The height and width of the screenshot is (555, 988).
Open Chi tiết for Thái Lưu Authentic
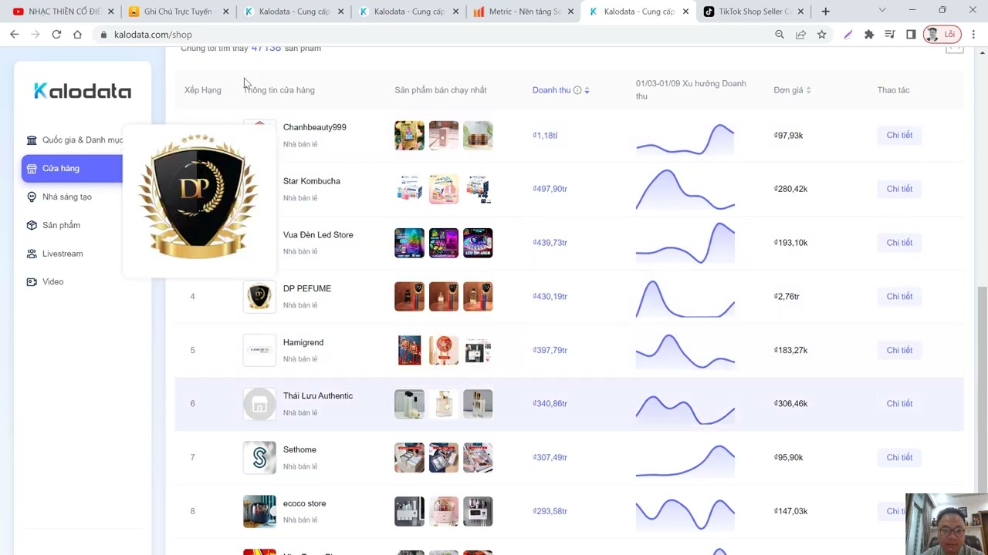pos(899,403)
